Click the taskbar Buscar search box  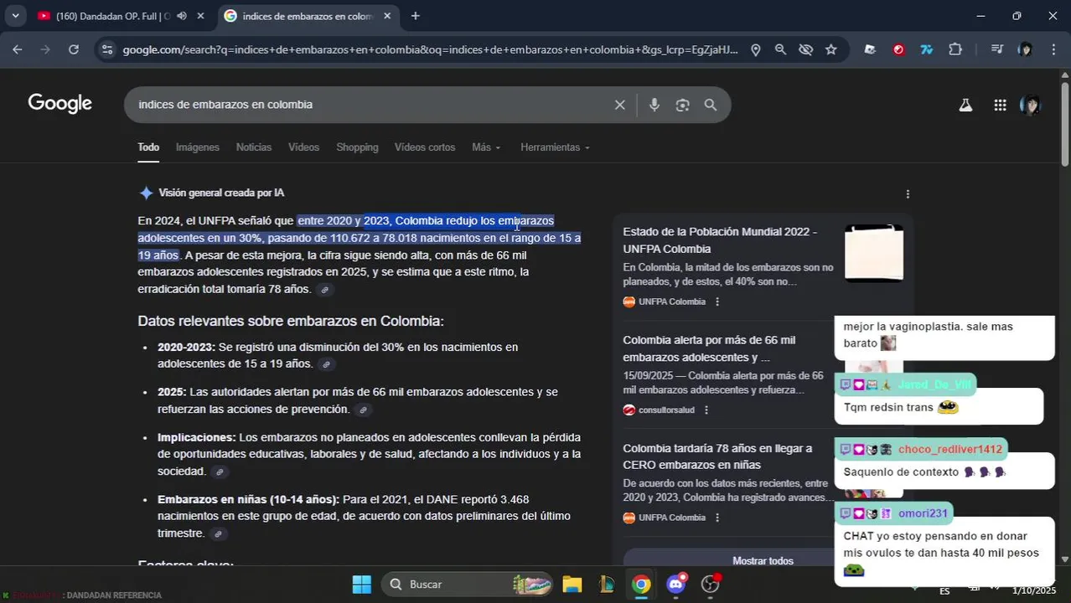point(468,584)
